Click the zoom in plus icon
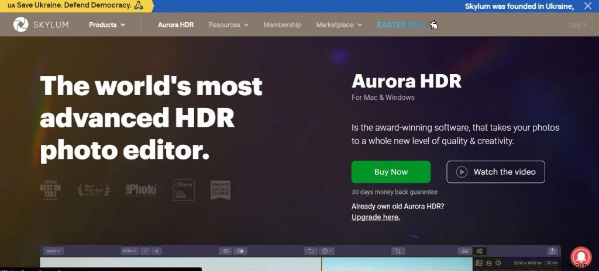This screenshot has width=599, height=271. click(157, 251)
